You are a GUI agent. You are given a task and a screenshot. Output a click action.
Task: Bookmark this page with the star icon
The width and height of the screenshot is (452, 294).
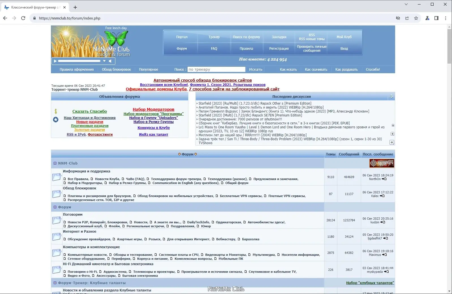(x=416, y=18)
